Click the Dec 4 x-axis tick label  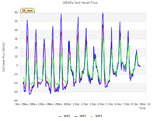click(x=96, y=104)
